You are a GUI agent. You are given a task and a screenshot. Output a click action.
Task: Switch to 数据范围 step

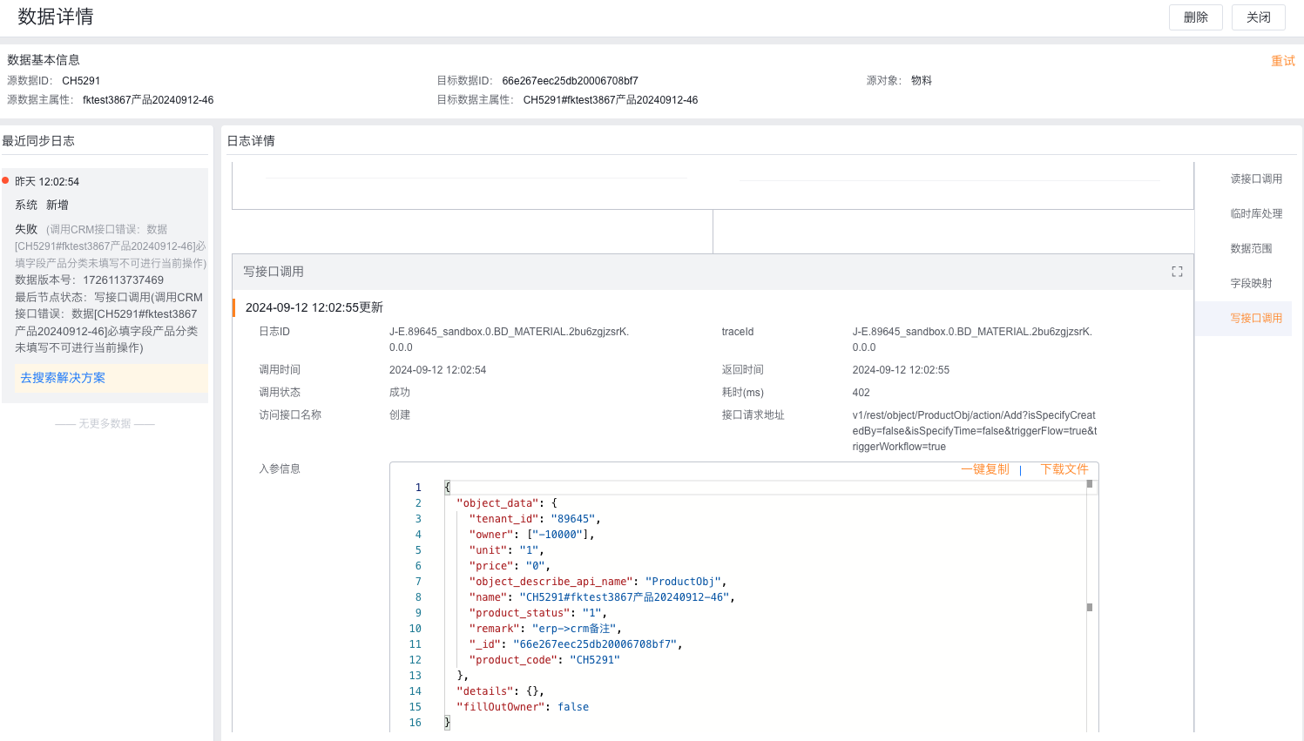coord(1251,248)
